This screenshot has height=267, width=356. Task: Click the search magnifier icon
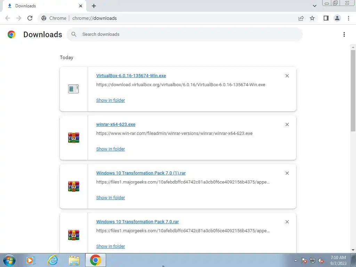(74, 34)
